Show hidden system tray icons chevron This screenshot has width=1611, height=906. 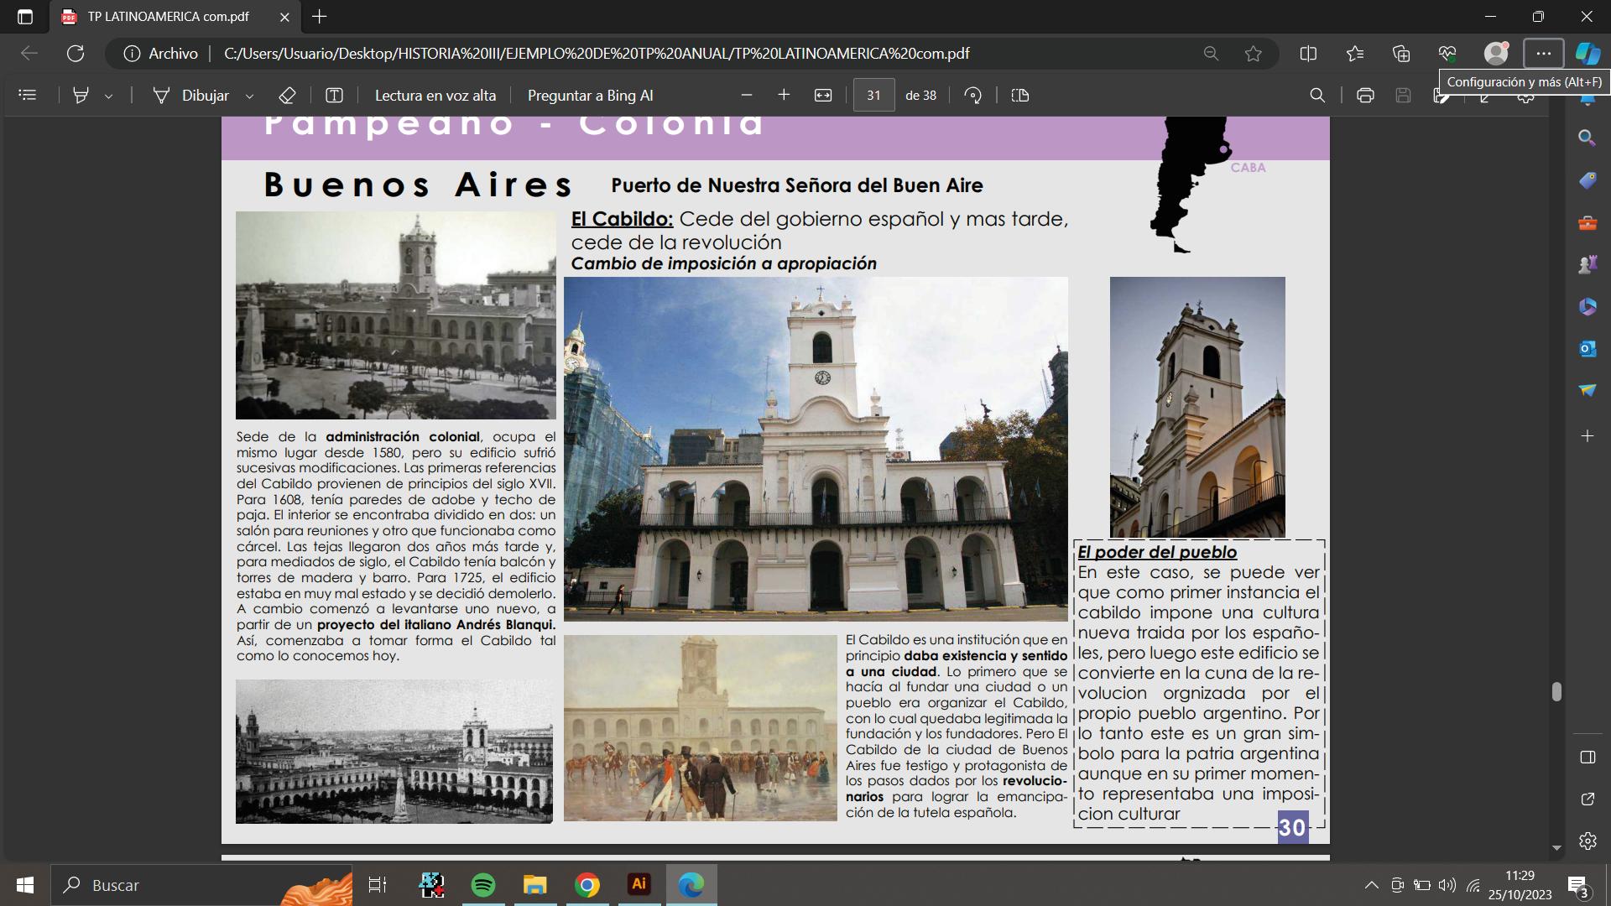click(1371, 885)
